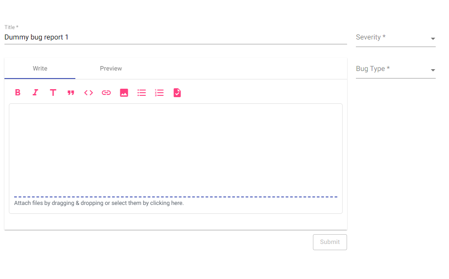449x279 pixels.
Task: Switch to the Write tab
Action: tap(40, 68)
